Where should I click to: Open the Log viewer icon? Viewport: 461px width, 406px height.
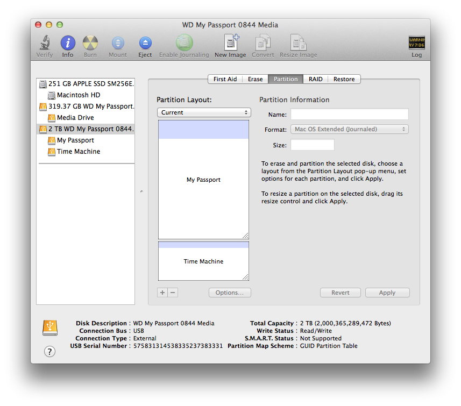tap(416, 42)
